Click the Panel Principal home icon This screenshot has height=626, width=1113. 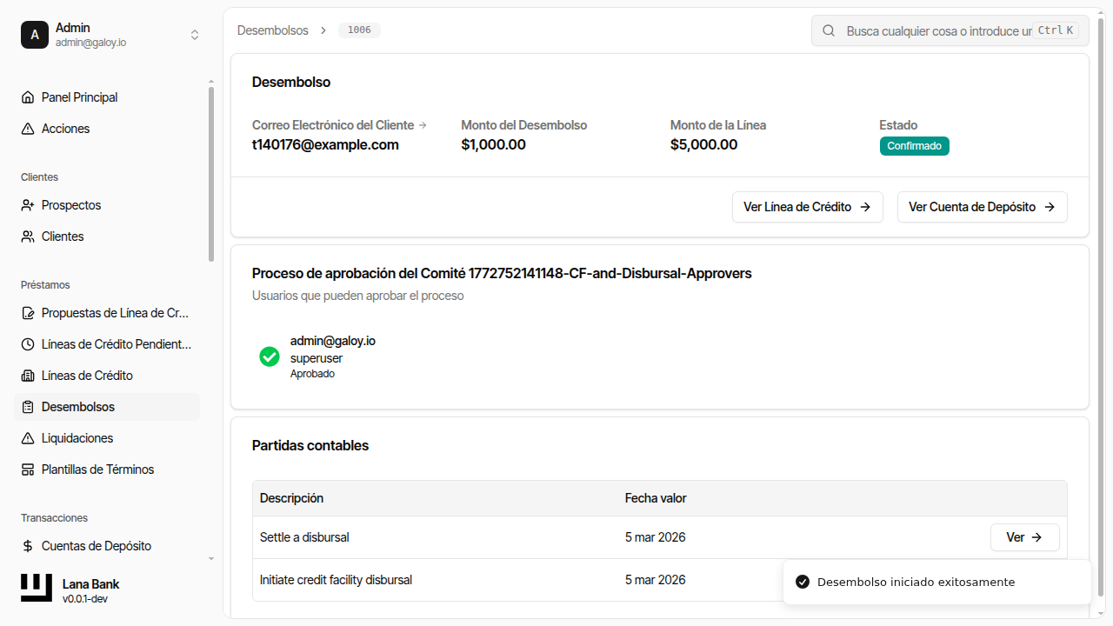pos(28,97)
